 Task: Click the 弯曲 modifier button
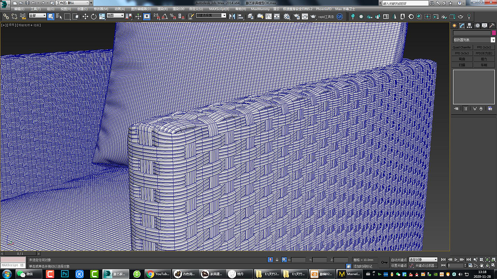[x=462, y=59]
